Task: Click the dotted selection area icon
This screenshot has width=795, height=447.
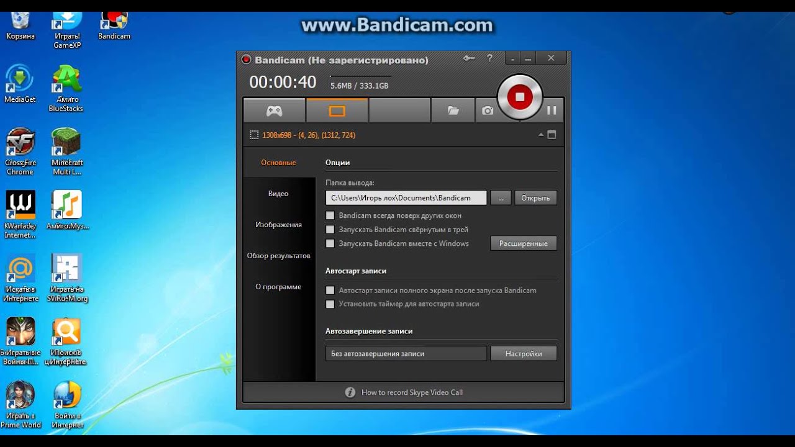Action: tap(253, 135)
